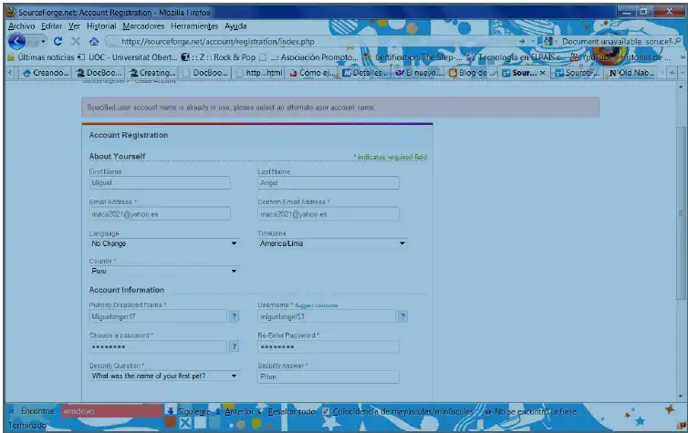Click the help icon beside Choose a password
The width and height of the screenshot is (688, 433).
pos(235,346)
